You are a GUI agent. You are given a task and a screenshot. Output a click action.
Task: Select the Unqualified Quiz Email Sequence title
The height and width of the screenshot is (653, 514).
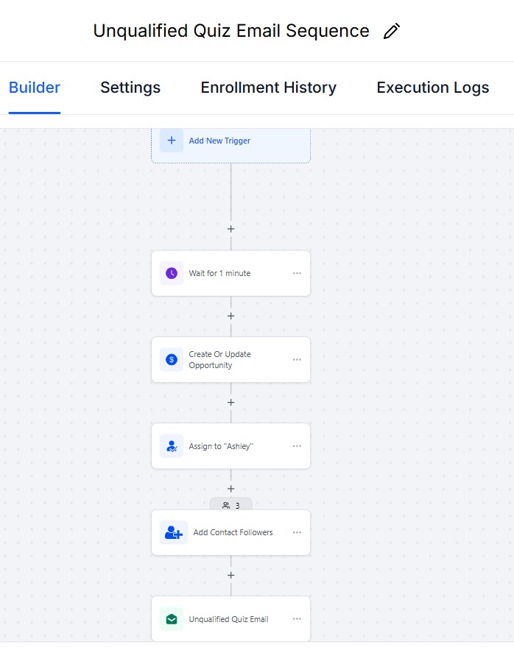(231, 31)
